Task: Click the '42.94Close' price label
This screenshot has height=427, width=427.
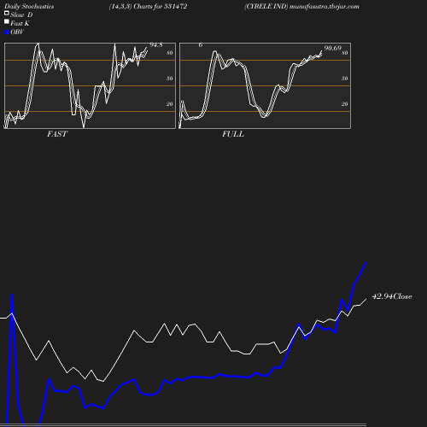Action: 392,296
